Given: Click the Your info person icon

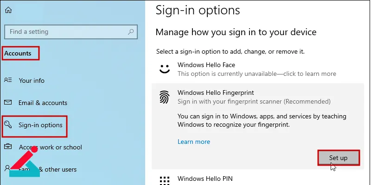Looking at the screenshot, I should (8, 80).
